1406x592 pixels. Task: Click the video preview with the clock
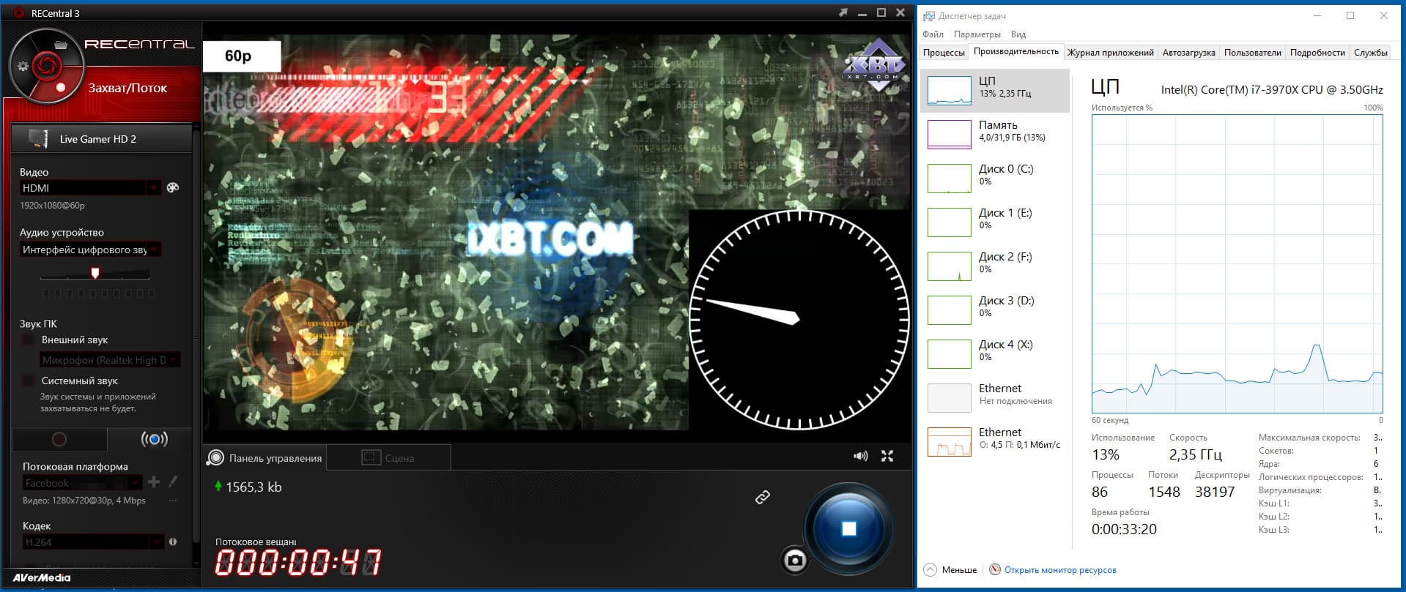click(557, 233)
